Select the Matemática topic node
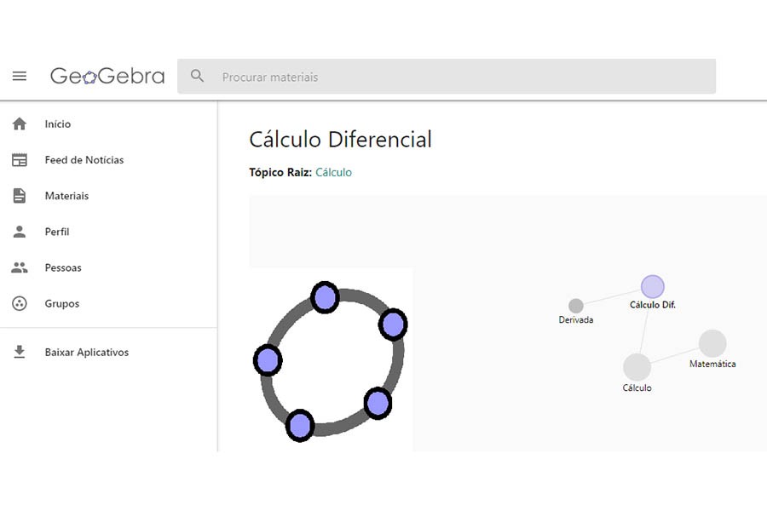767x511 pixels. (x=712, y=343)
